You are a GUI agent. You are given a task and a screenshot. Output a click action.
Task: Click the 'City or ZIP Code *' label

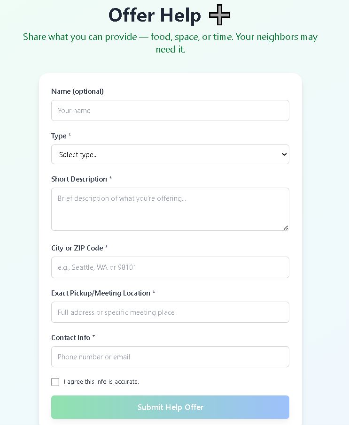pyautogui.click(x=79, y=248)
